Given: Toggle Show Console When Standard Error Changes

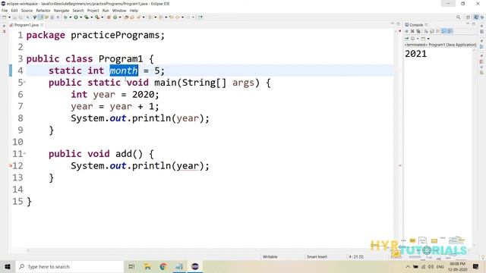Looking at the screenshot, I should tap(450, 31).
